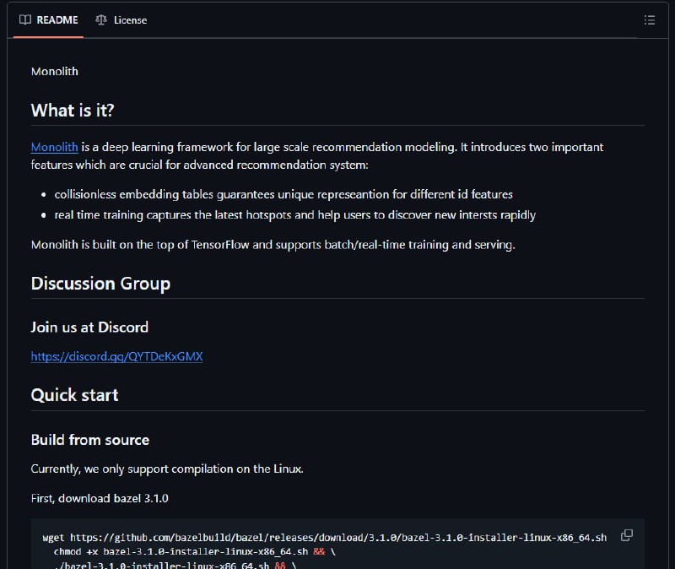Viewport: 675px width, 569px height.
Task: Click the 'real time training captures' bullet
Action: [x=294, y=215]
